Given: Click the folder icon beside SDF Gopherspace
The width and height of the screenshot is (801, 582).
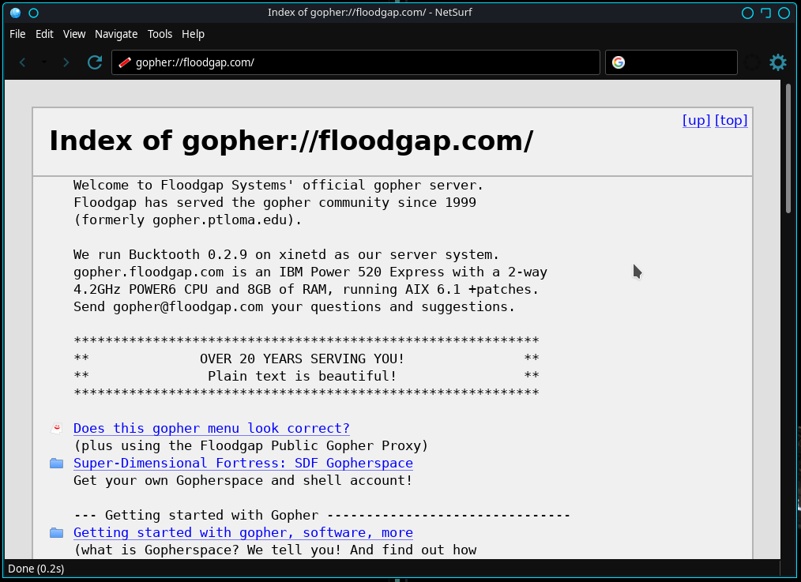Looking at the screenshot, I should click(x=56, y=463).
